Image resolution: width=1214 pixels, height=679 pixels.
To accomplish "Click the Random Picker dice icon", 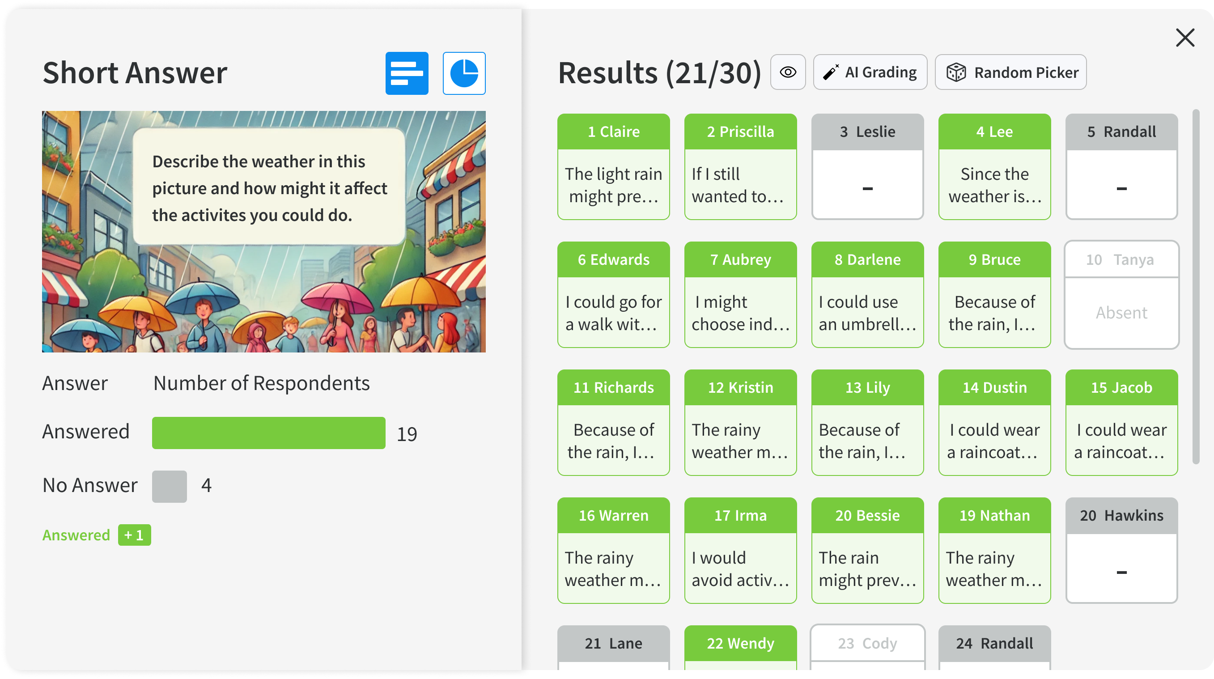I will click(x=956, y=72).
